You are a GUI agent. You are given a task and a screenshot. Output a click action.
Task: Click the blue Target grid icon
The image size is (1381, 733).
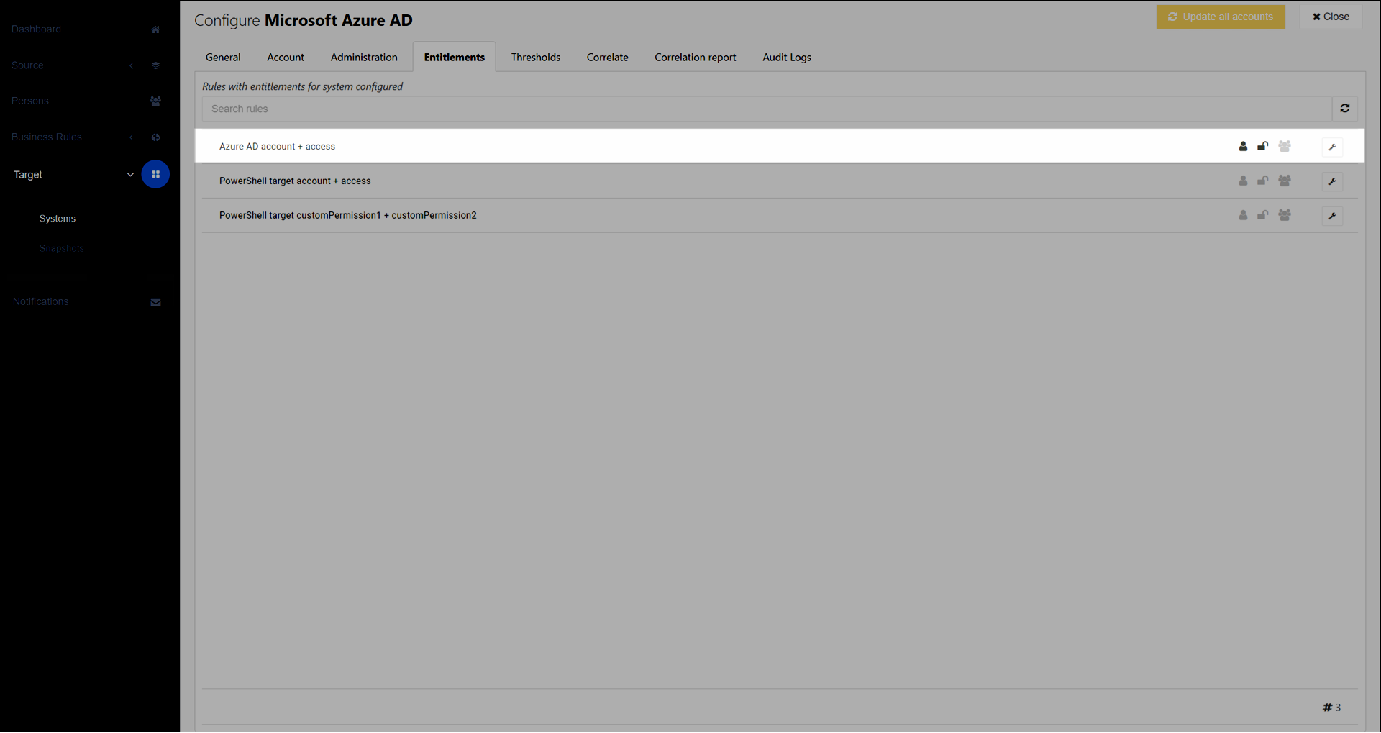155,175
